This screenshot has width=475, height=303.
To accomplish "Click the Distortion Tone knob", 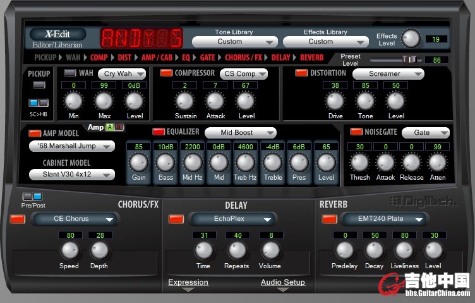I will (365, 101).
